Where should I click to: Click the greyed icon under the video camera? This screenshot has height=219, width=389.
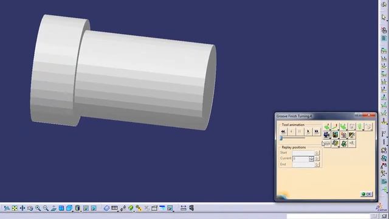click(x=327, y=144)
